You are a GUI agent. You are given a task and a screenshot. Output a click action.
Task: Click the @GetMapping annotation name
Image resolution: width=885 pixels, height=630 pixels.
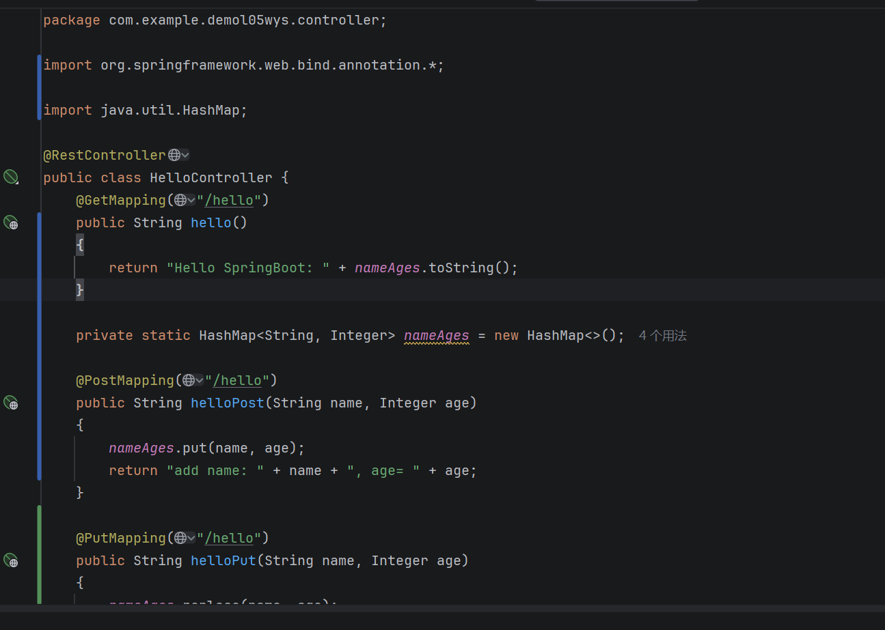click(121, 200)
